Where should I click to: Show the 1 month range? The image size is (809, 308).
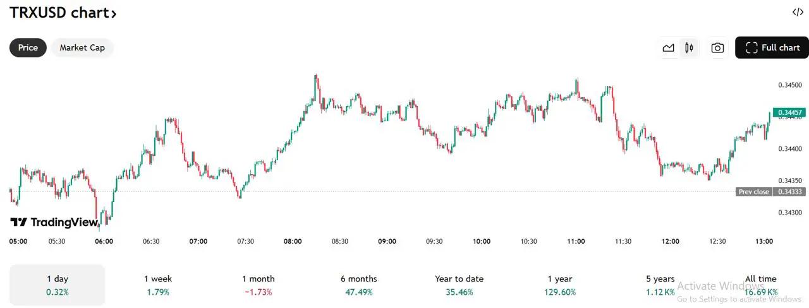(x=259, y=285)
